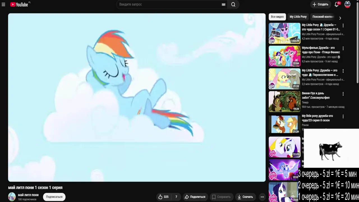
Task: Select the 'My Little Pony' chip
Action: (x=298, y=17)
